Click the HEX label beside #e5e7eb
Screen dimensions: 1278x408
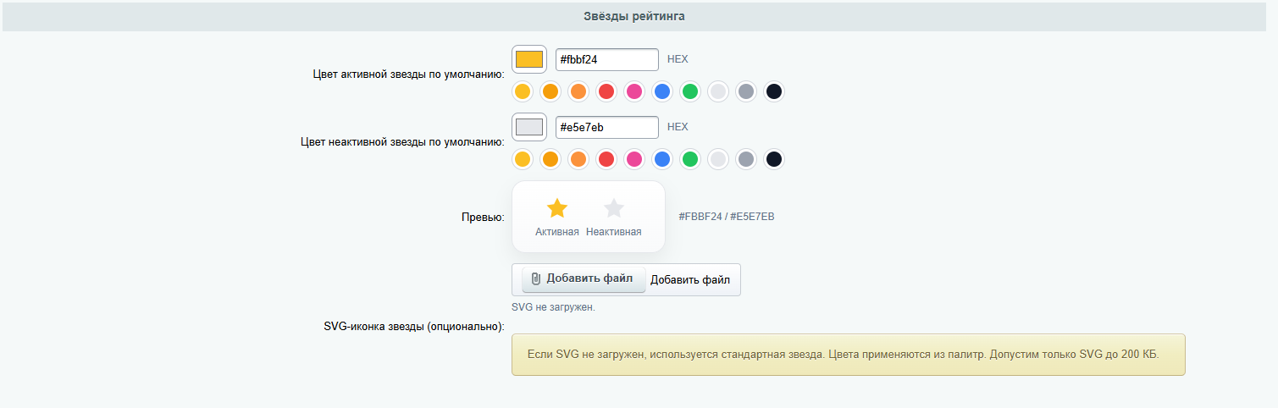678,127
